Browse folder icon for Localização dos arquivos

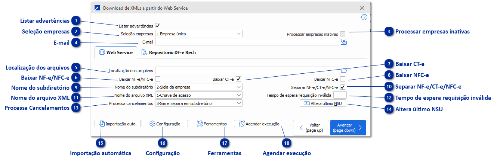point(344,70)
